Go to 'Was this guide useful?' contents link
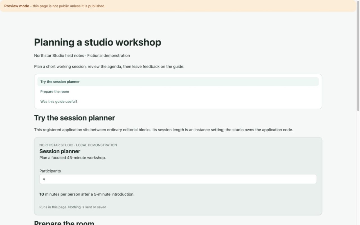Viewport: 360px width, 225px height. point(178,102)
